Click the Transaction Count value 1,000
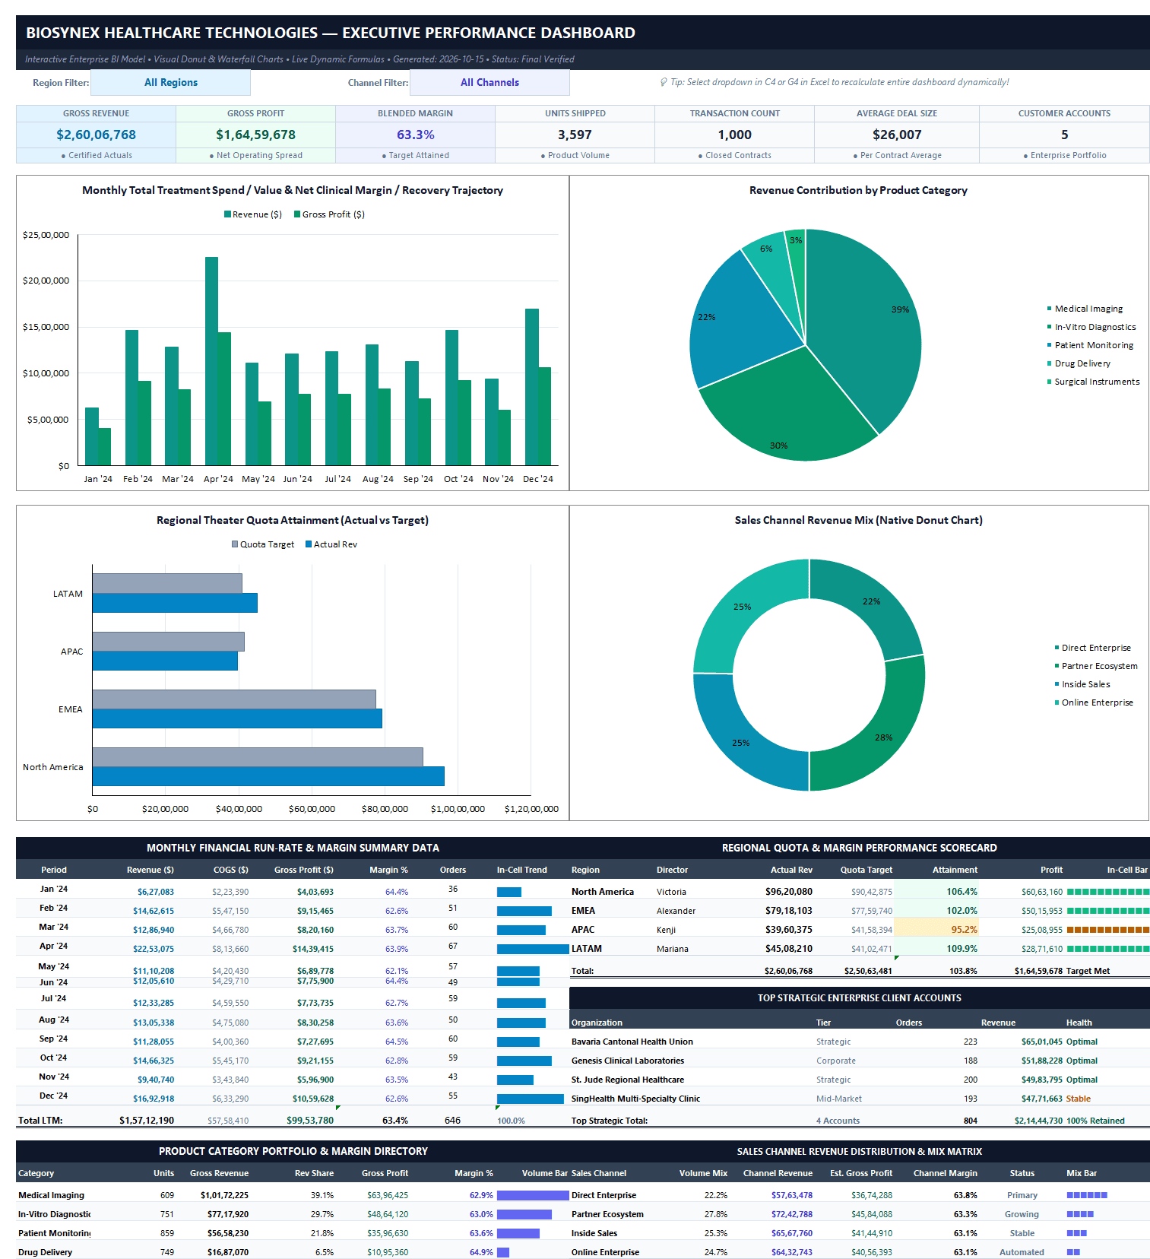This screenshot has width=1150, height=1259. (x=734, y=135)
